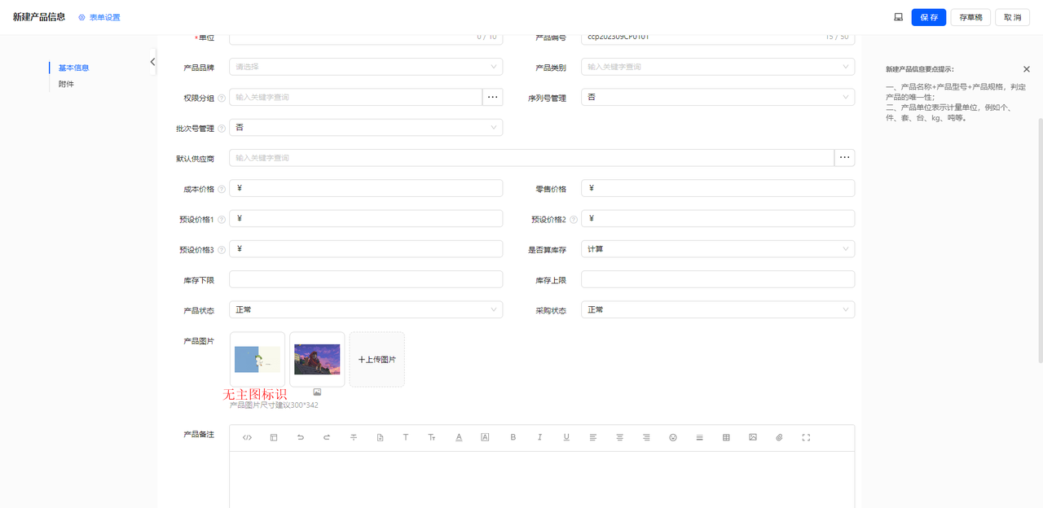Image resolution: width=1043 pixels, height=508 pixels.
Task: Click into the 产品备注 editor body
Action: [x=542, y=480]
